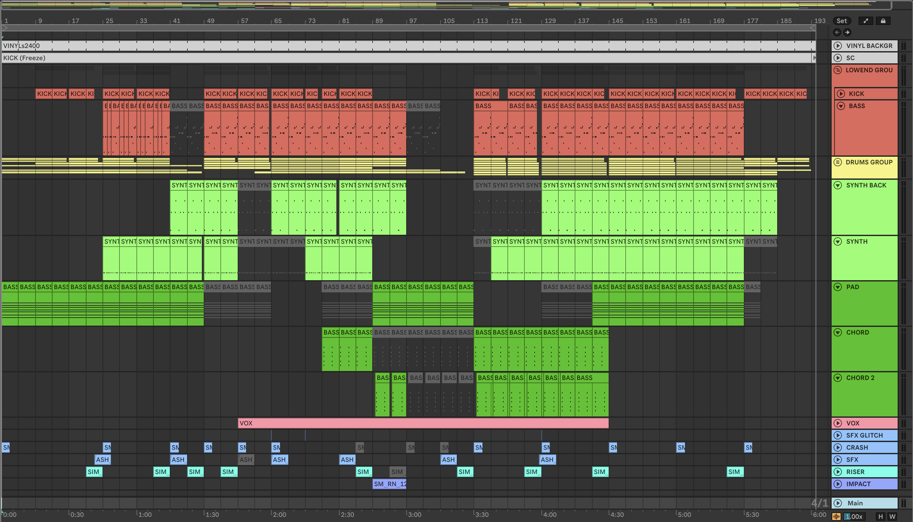Click the Set locator button

[x=842, y=21]
